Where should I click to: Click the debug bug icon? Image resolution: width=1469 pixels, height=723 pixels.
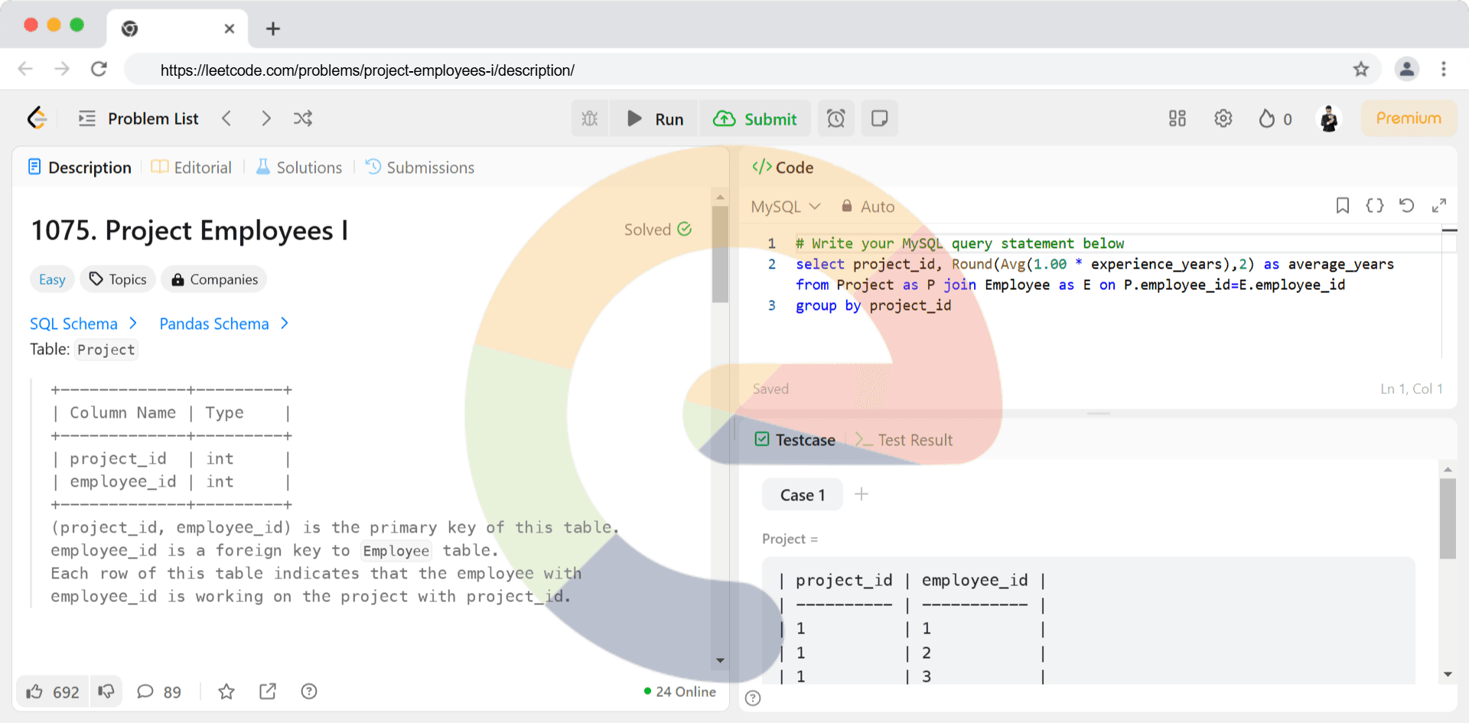pyautogui.click(x=589, y=119)
